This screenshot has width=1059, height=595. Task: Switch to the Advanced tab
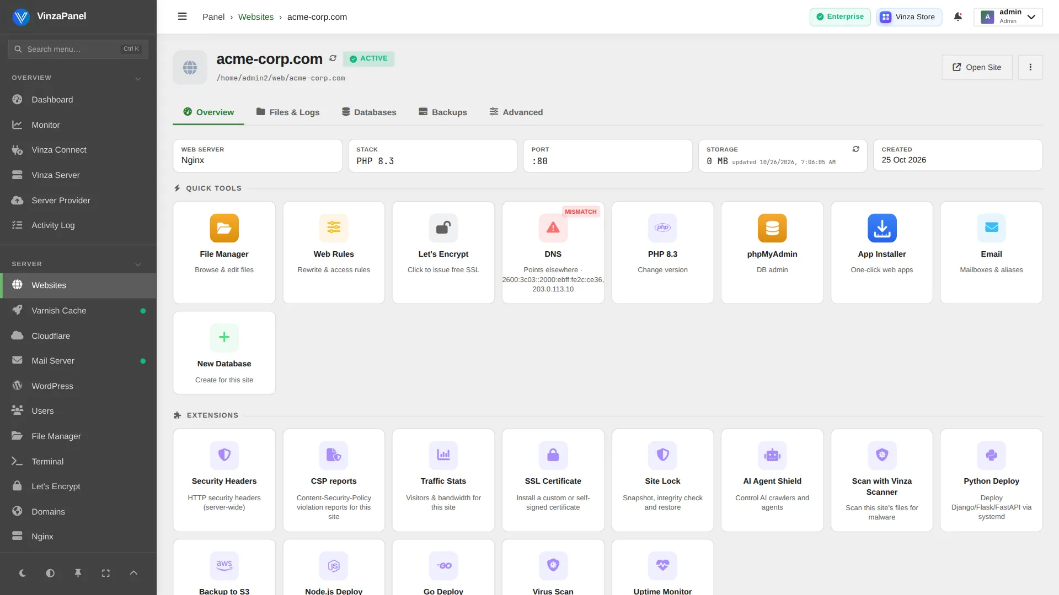[x=516, y=112]
